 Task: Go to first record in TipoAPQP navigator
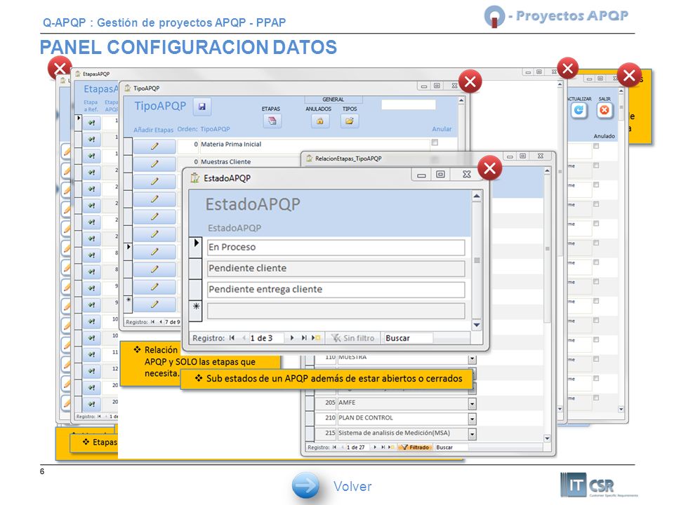tap(152, 322)
